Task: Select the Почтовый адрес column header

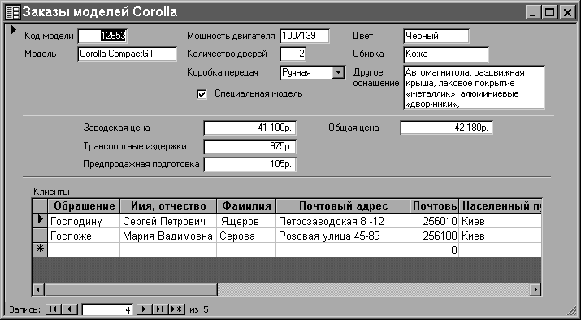Action: point(343,206)
